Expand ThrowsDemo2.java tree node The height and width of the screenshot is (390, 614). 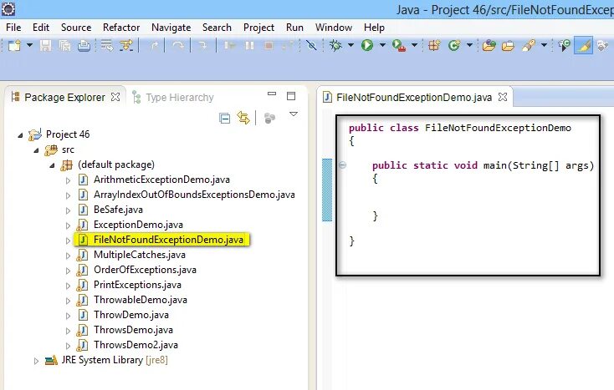(68, 346)
